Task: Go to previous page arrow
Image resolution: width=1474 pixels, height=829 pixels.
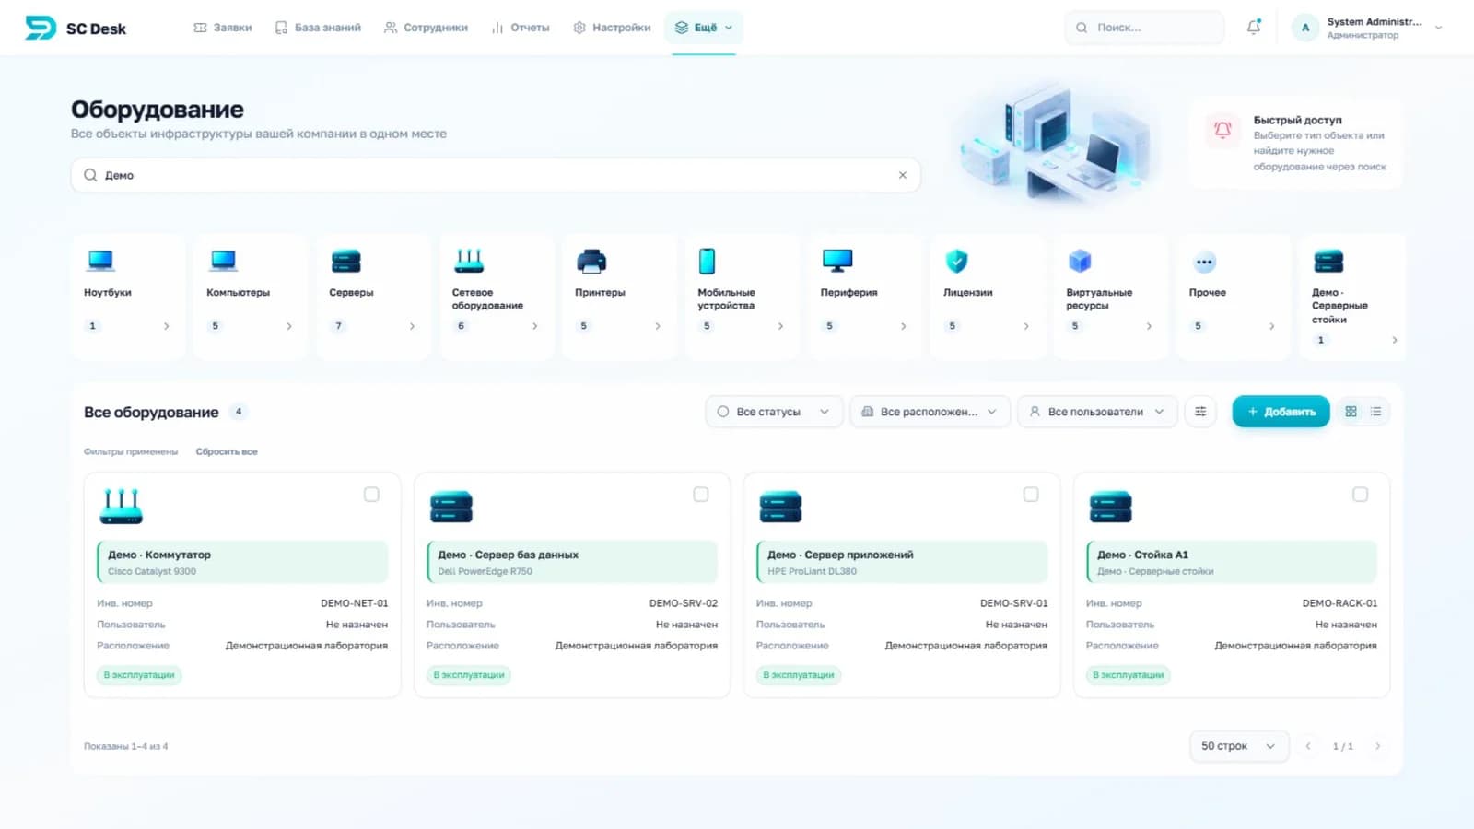Action: (1308, 746)
